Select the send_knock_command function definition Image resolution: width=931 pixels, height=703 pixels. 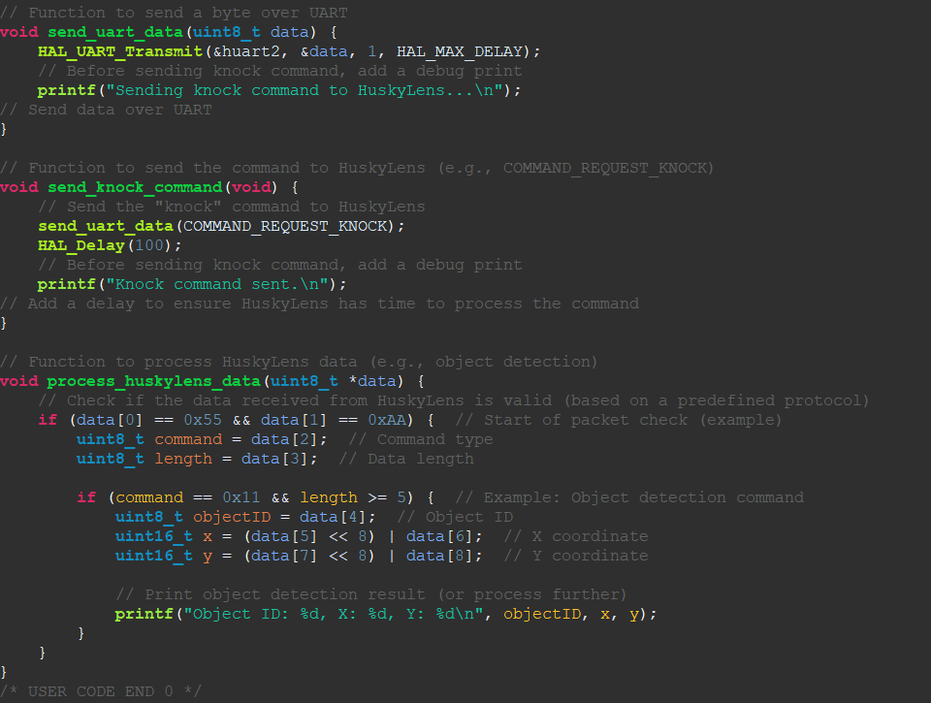click(134, 186)
